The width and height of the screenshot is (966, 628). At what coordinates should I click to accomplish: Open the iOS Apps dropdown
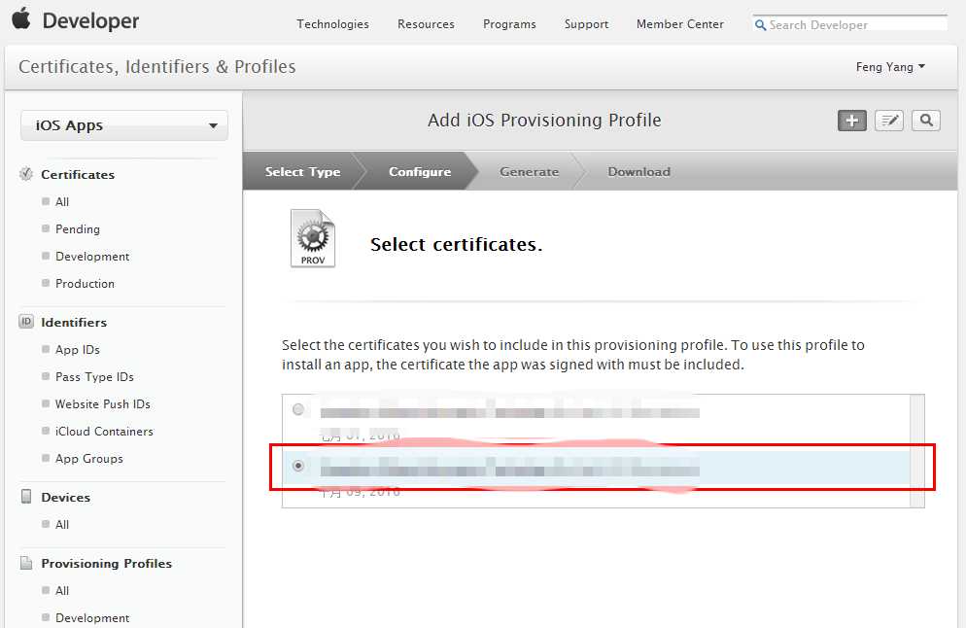point(124,125)
